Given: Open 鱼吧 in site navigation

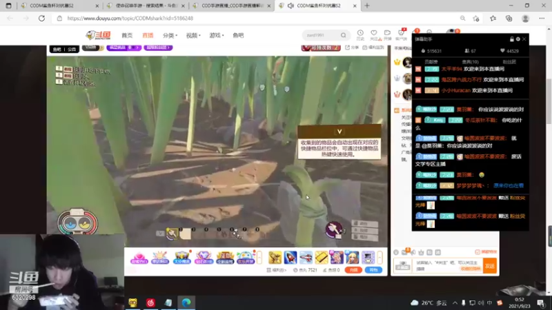Looking at the screenshot, I should [238, 36].
